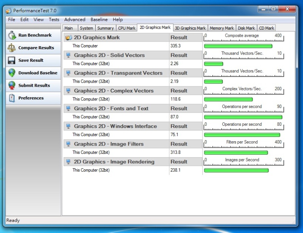
Task: Open the Help menu
Action: 118,20
